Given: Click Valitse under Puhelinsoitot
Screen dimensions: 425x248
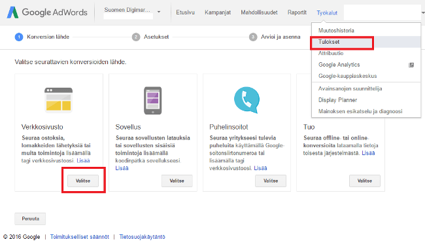Looking at the screenshot, I should coord(271,181).
